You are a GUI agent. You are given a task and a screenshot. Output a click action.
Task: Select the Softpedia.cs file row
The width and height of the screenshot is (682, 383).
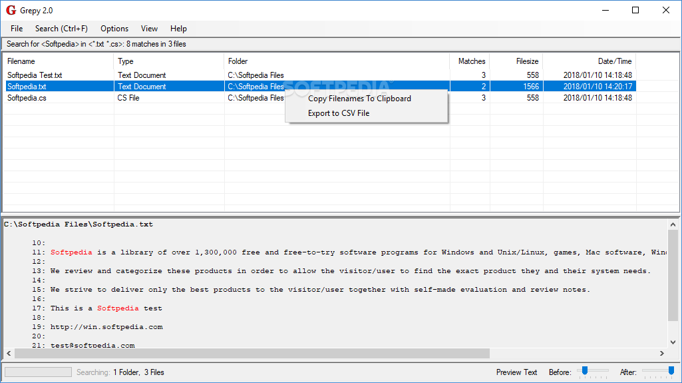pyautogui.click(x=320, y=98)
